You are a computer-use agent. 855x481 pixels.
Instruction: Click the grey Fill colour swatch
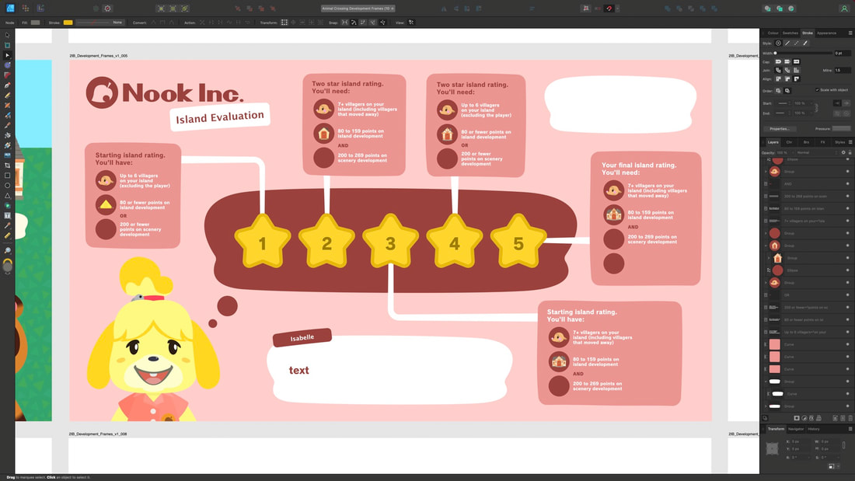tap(36, 23)
